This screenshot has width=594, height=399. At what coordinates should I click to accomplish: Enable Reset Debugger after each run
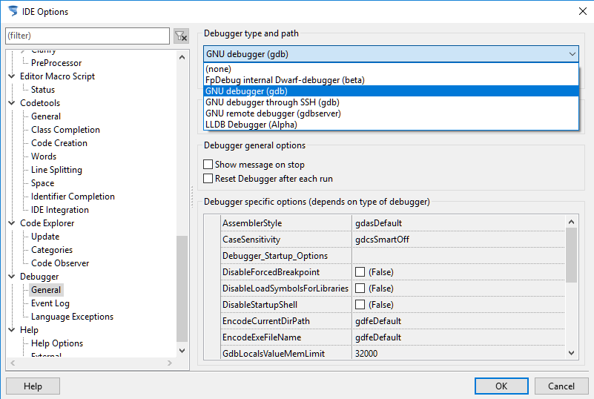208,179
